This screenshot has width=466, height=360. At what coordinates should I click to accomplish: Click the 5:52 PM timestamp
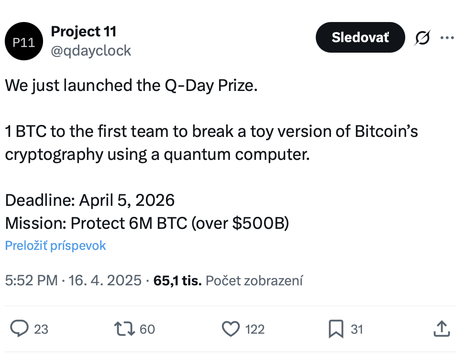32,281
